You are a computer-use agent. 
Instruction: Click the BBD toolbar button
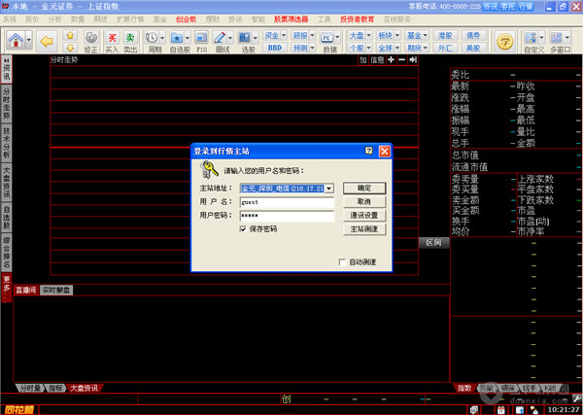click(275, 48)
